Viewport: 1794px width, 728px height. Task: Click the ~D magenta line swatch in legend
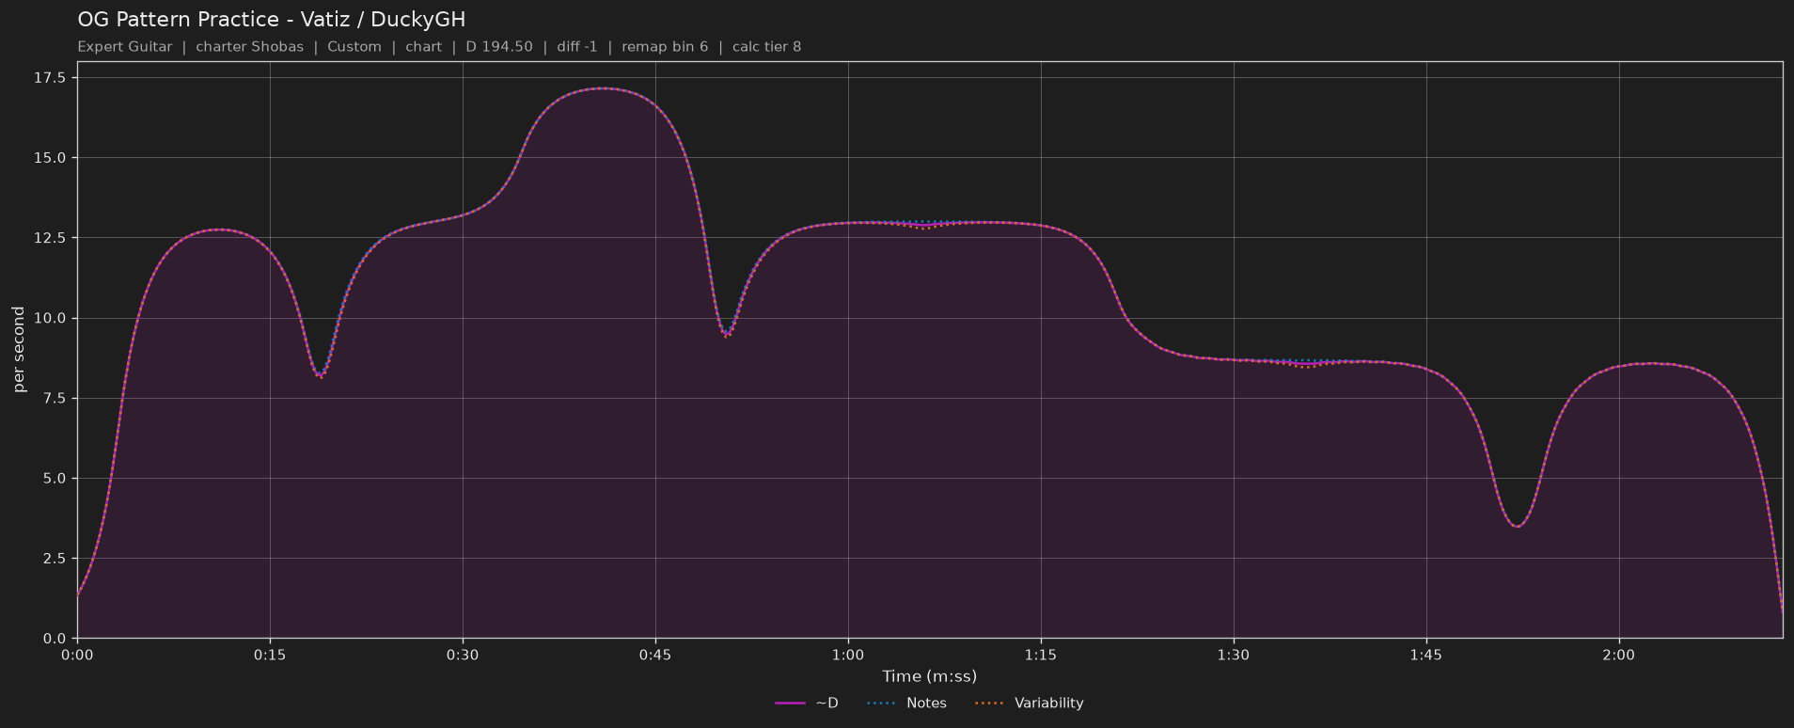pos(790,703)
